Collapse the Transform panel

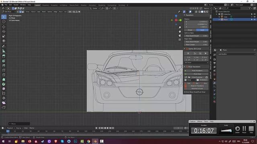pyautogui.click(x=185, y=15)
